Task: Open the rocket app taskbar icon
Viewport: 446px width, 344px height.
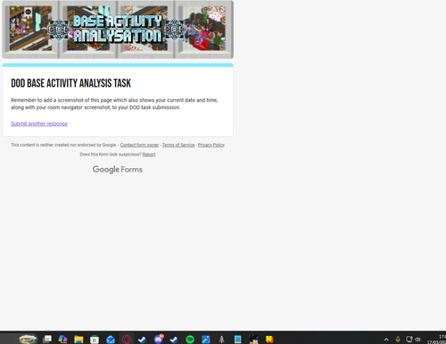Action: click(x=221, y=339)
